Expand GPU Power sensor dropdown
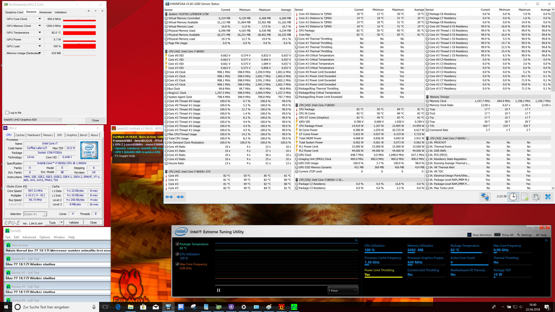This screenshot has height=312, width=555. tap(40, 39)
